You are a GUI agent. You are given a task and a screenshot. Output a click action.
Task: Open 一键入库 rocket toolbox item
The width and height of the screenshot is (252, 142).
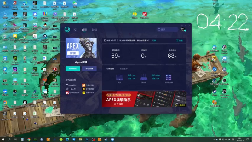pyautogui.click(x=71, y=89)
